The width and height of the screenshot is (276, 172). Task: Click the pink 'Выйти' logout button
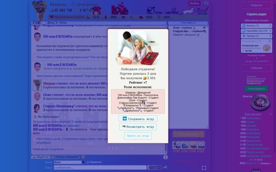pyautogui.click(x=194, y=3)
